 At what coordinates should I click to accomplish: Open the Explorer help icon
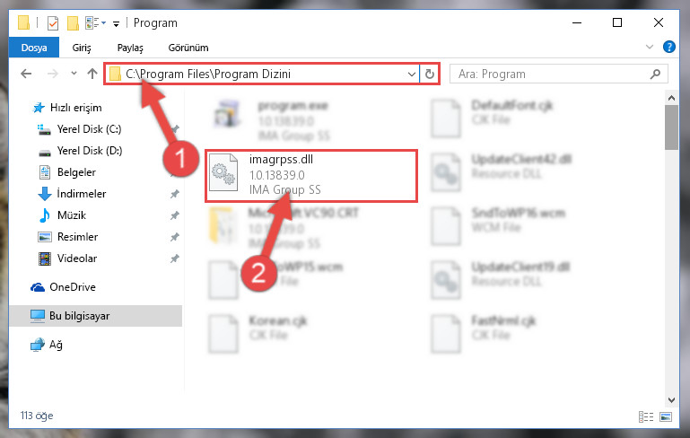point(668,47)
